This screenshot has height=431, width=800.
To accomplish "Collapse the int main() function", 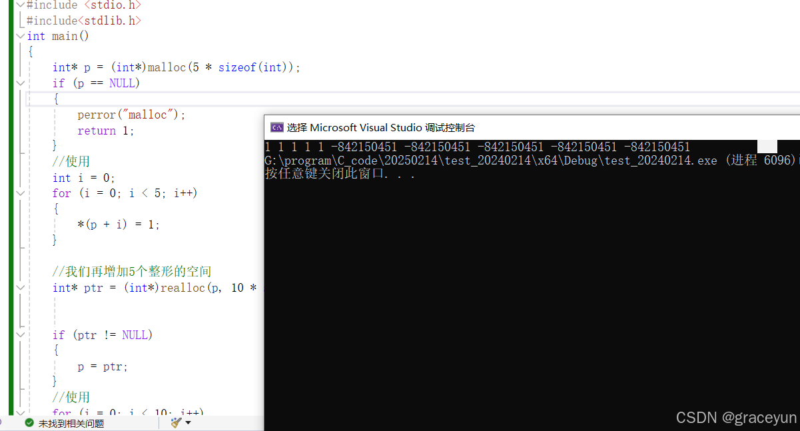I will coord(21,36).
